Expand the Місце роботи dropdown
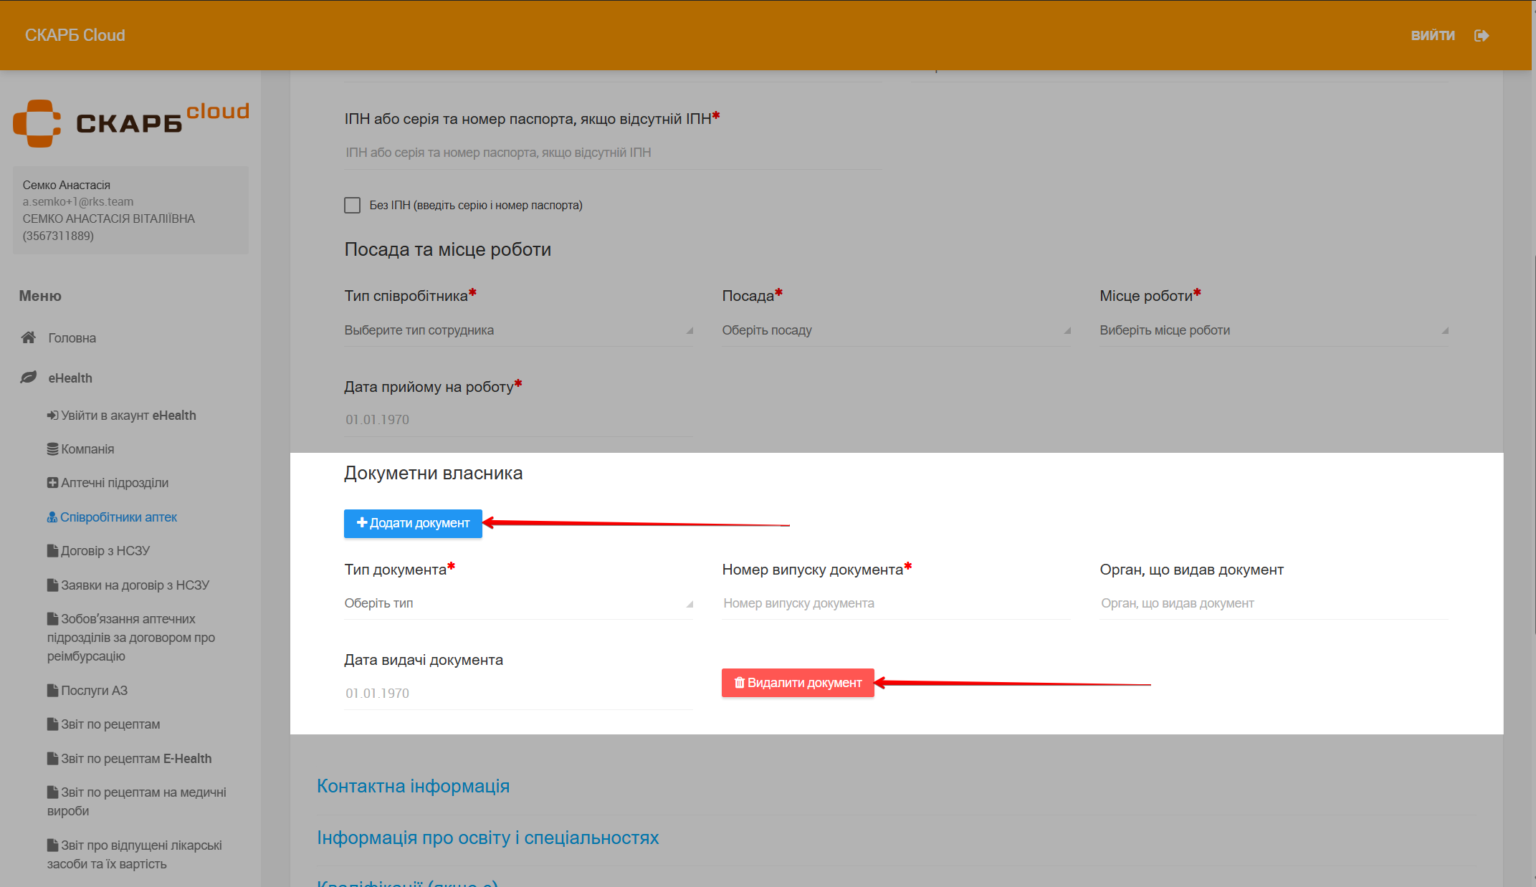 [x=1273, y=330]
